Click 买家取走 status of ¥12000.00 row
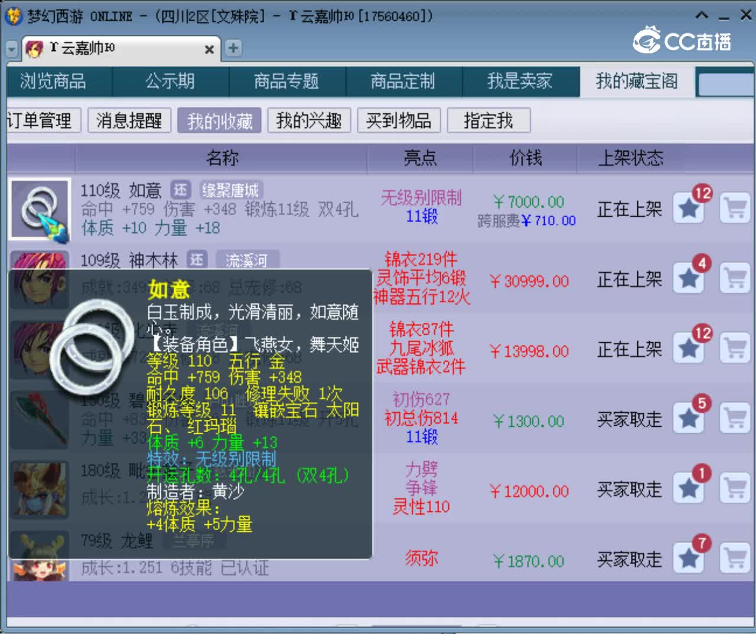 (x=629, y=489)
